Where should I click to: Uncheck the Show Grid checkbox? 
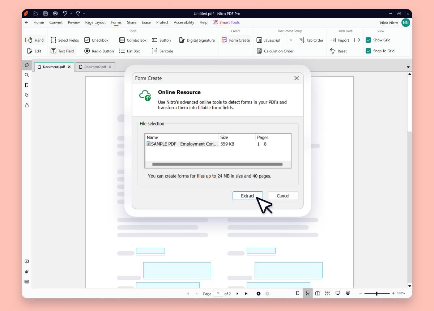pos(368,40)
